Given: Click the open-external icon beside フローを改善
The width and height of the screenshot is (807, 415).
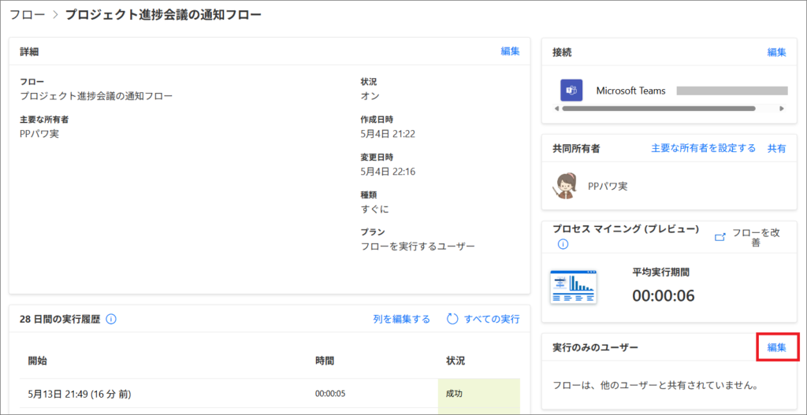Looking at the screenshot, I should tap(720, 237).
